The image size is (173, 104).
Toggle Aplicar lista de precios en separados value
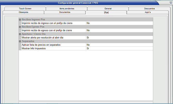click(119, 45)
